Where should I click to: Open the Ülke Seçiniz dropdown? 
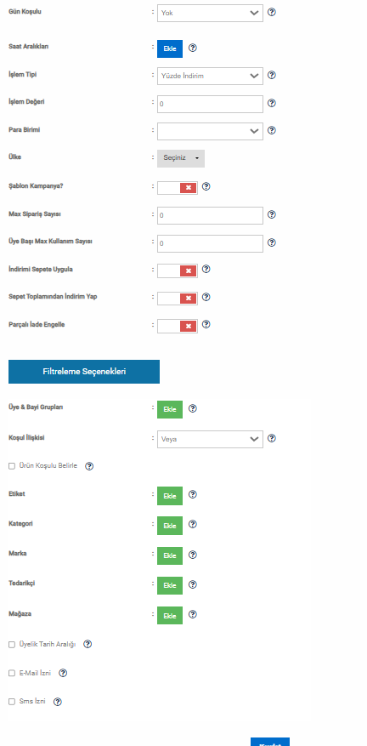tap(181, 158)
